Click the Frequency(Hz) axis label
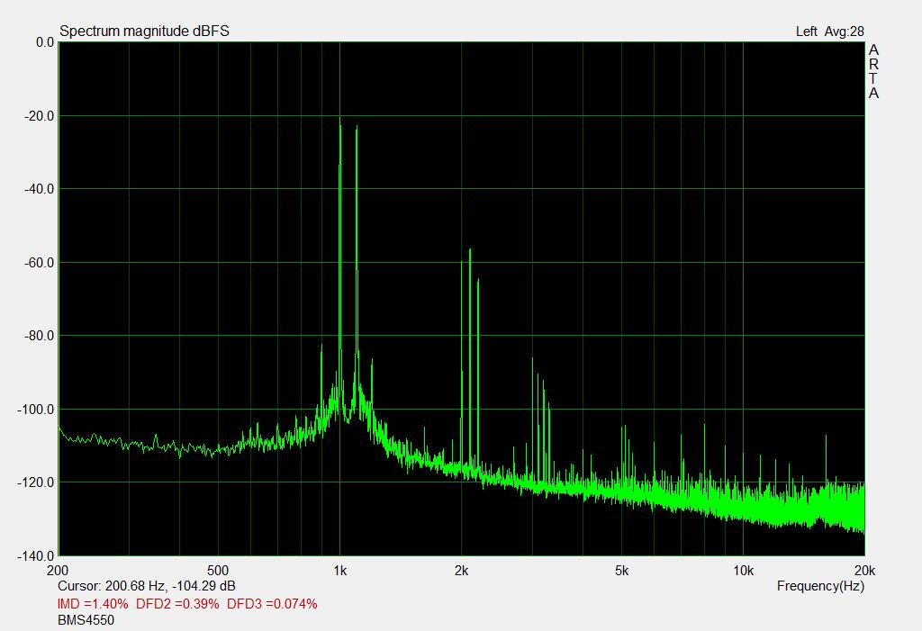Screen dimensions: 922x631 [820, 586]
